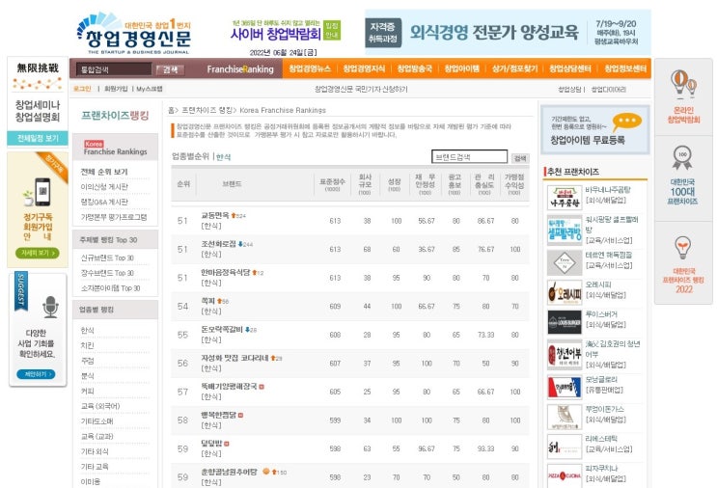The height and width of the screenshot is (488, 717).
Task: Open the 이의신청 게시판 link
Action: (104, 187)
